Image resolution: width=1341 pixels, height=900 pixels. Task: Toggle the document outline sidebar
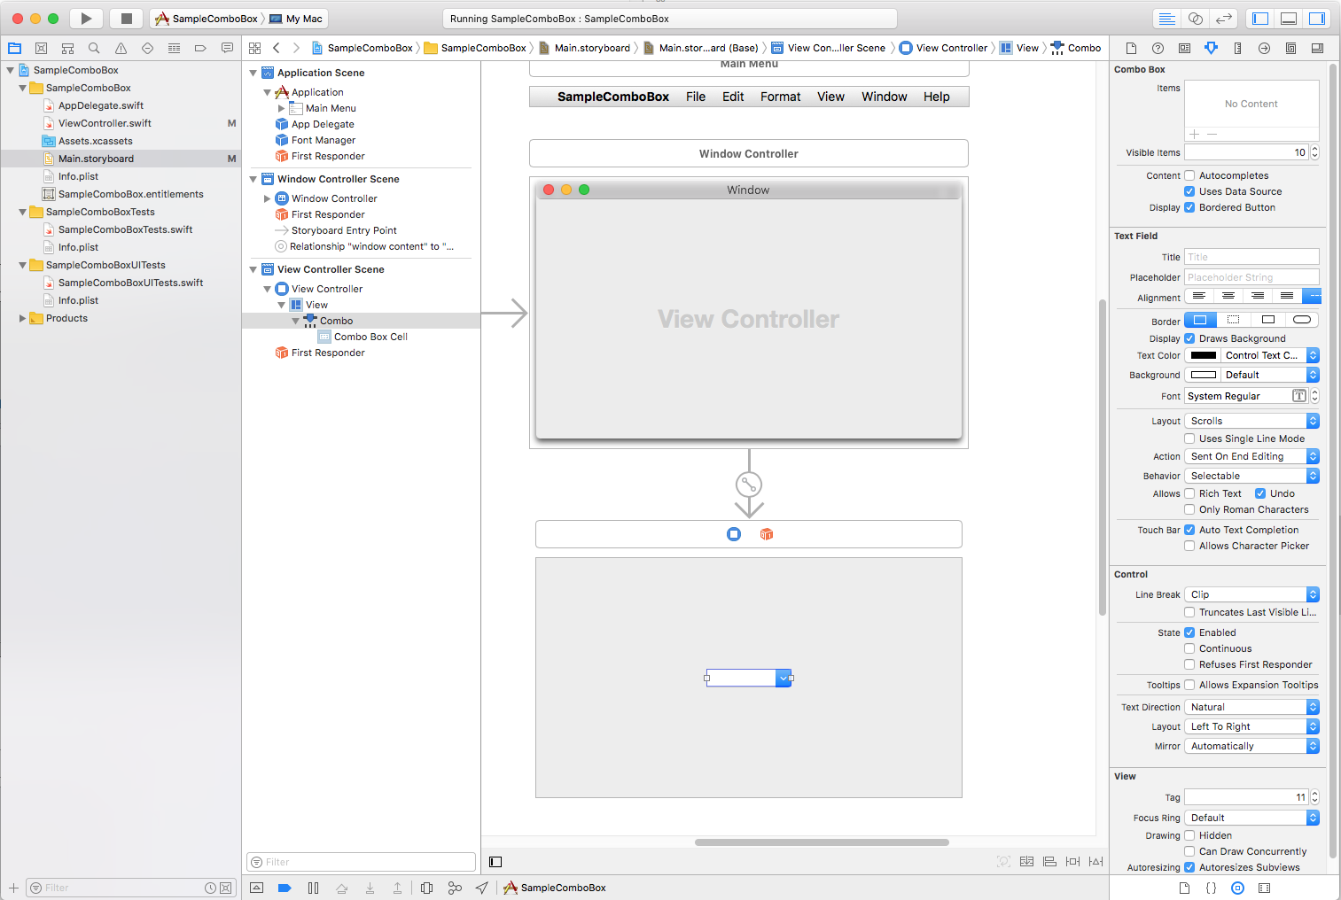495,862
